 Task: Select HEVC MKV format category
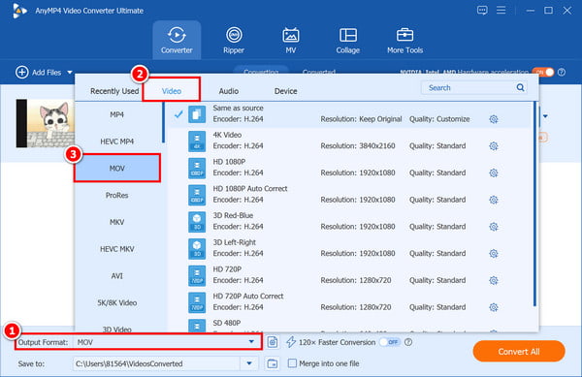tap(117, 249)
